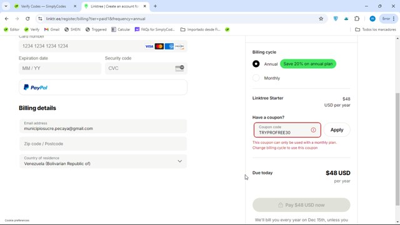400x225 pixels.
Task: Click the CVC card hint icon
Action: coord(179,68)
